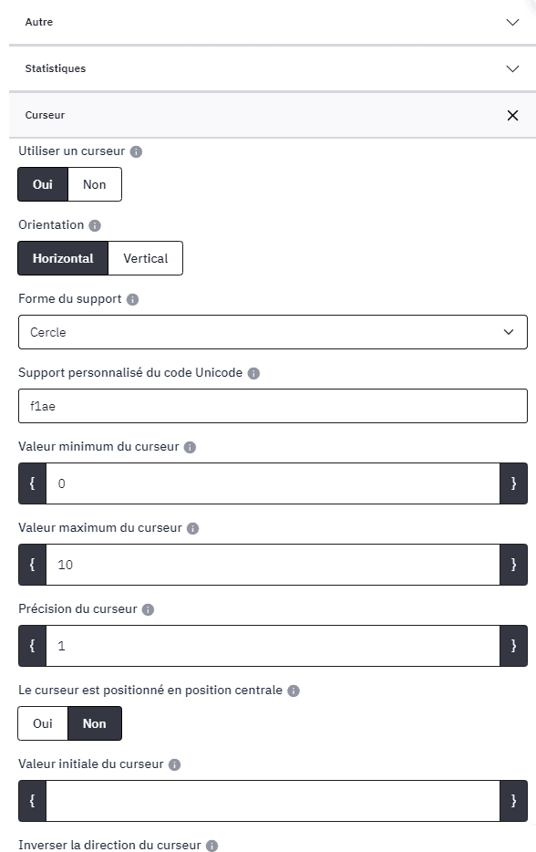Click info icon for Valeur minimum du curseur

tap(191, 447)
